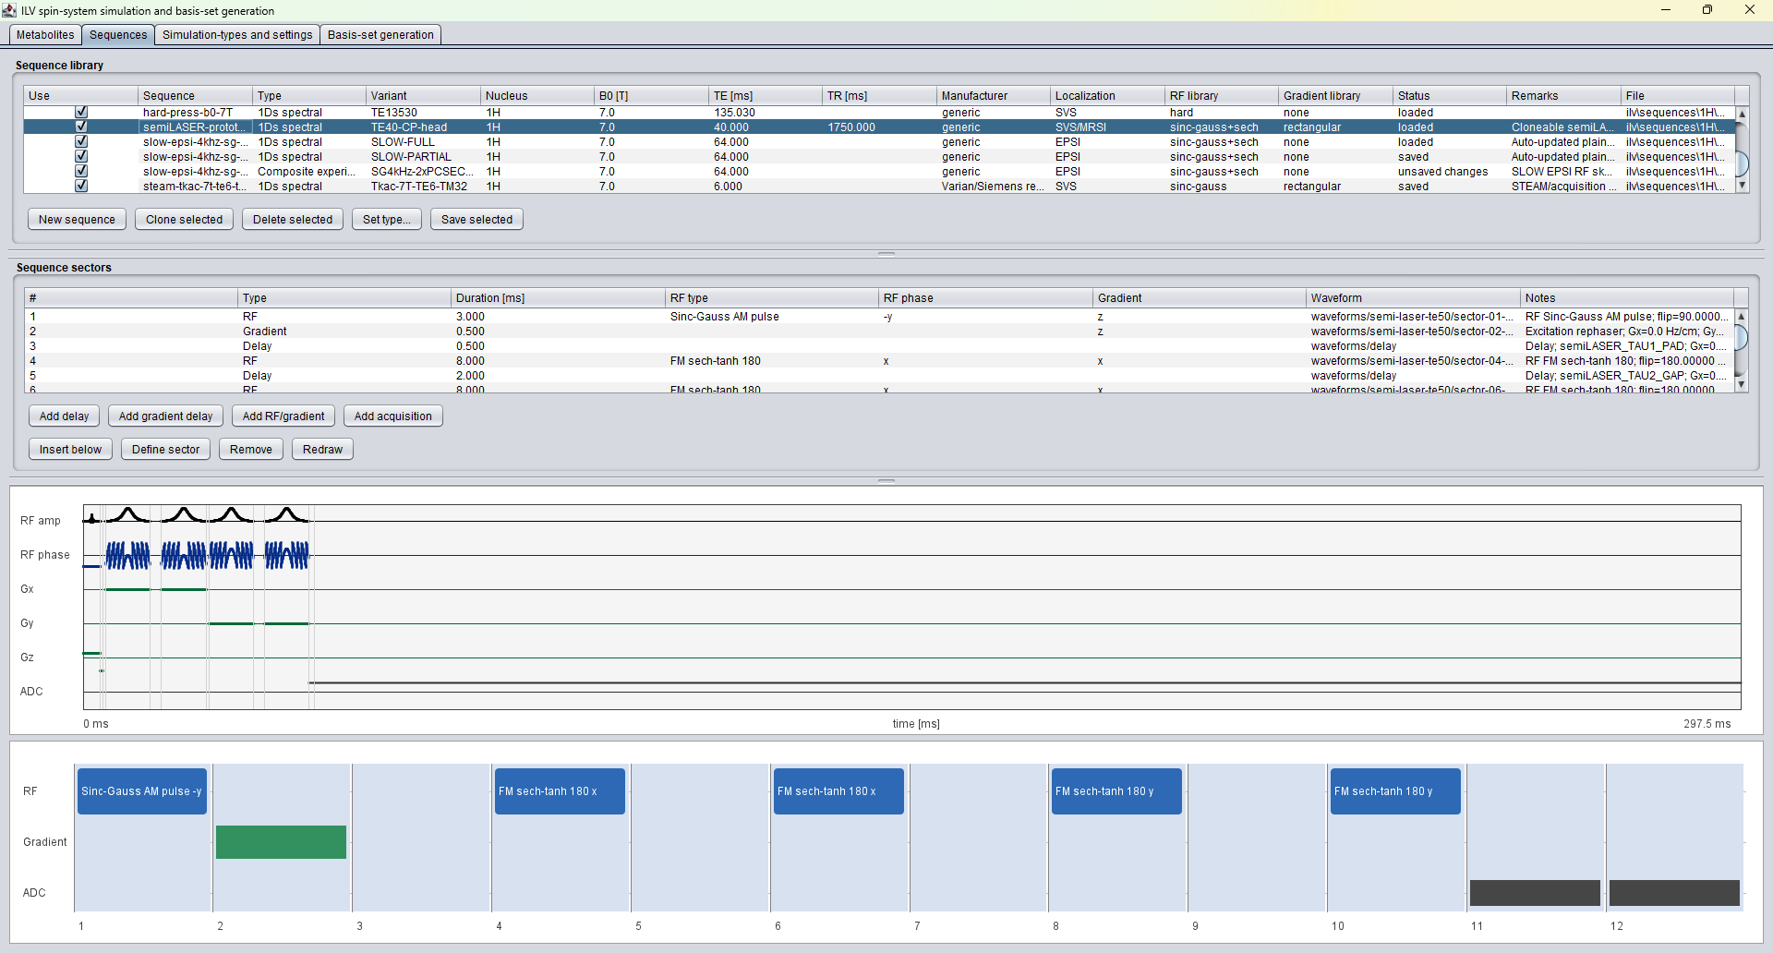
Task: Switch to the Sequences tab
Action: 118,35
